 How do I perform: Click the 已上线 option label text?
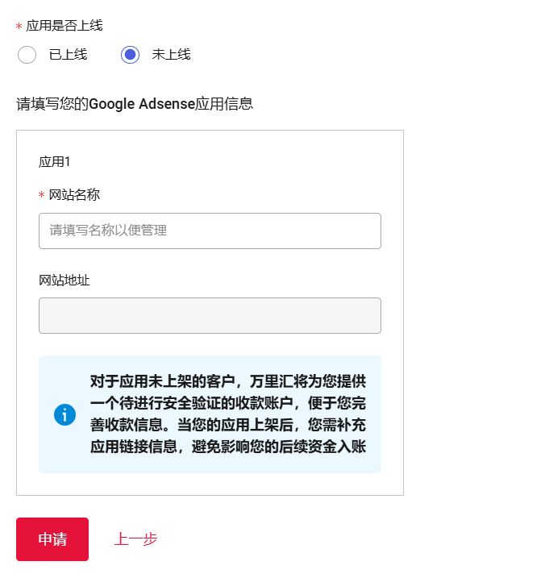(68, 55)
